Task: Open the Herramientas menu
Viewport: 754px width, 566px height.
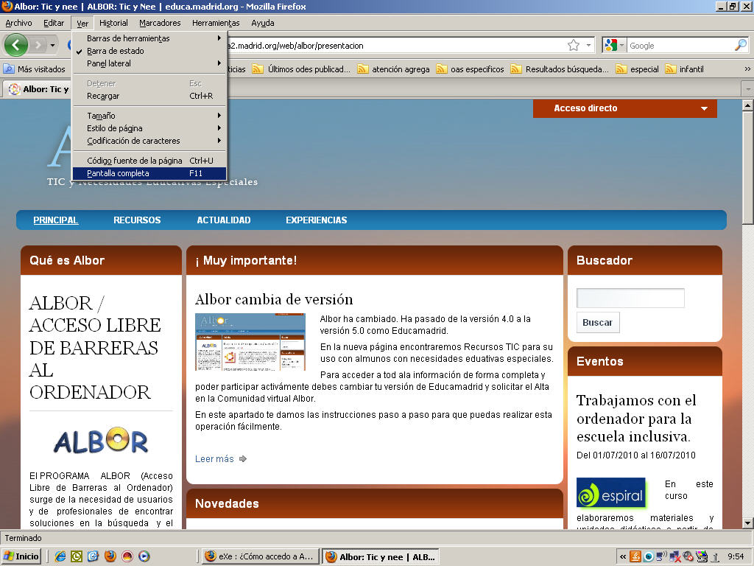Action: coord(216,23)
